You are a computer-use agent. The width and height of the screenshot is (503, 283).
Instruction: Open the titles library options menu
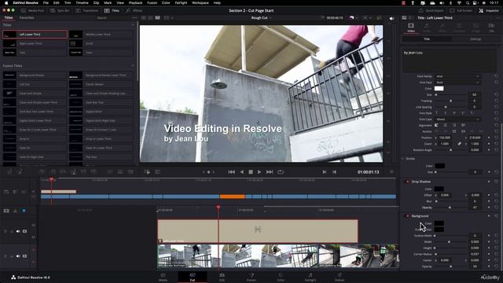[134, 17]
